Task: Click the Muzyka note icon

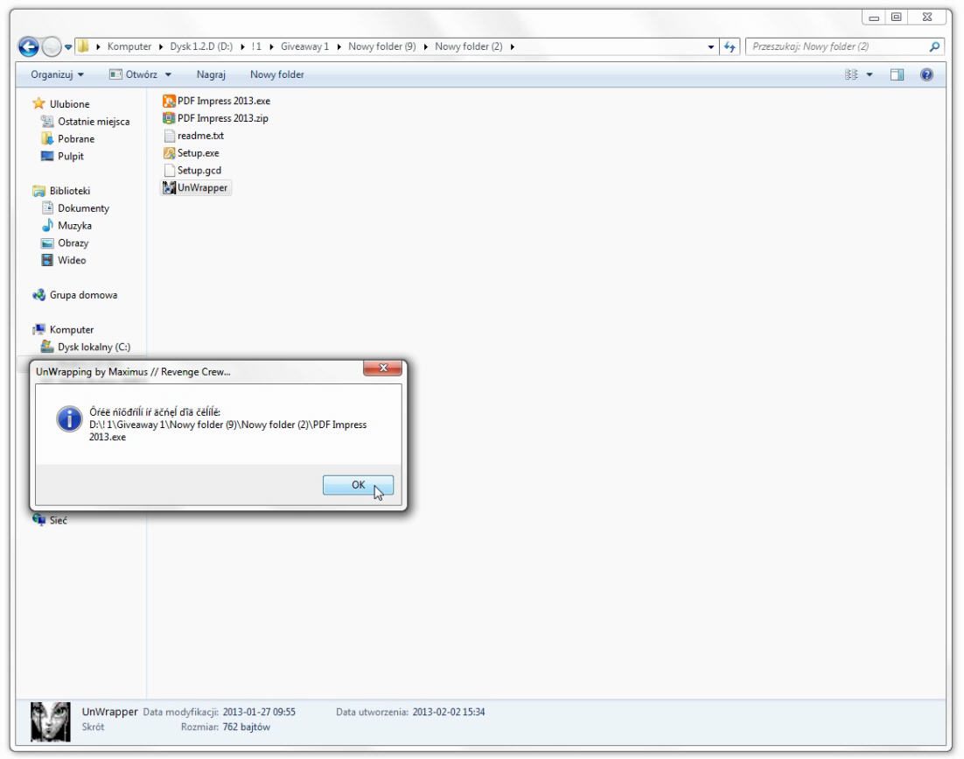Action: (x=46, y=225)
